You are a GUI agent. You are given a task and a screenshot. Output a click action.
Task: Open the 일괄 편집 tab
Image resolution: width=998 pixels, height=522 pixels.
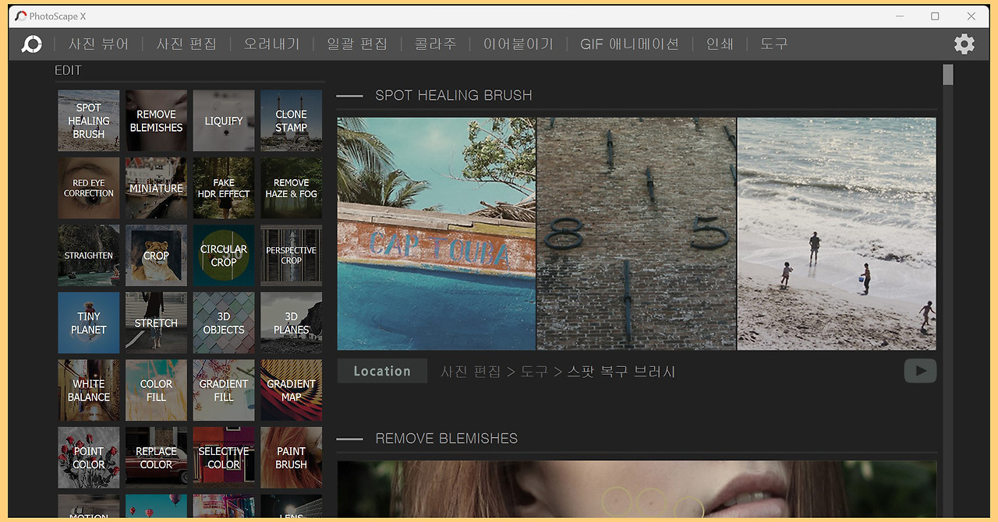(x=357, y=44)
